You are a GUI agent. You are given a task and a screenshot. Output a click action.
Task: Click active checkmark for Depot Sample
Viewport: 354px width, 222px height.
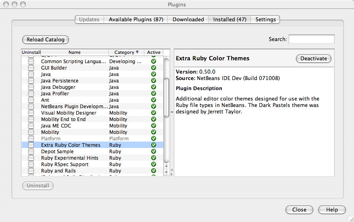[x=154, y=151]
